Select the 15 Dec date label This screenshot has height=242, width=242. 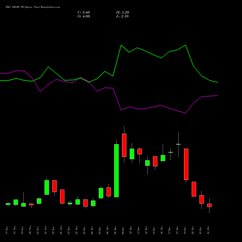[154, 230]
